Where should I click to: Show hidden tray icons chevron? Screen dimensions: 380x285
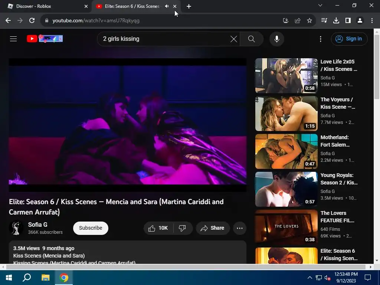pyautogui.click(x=310, y=278)
